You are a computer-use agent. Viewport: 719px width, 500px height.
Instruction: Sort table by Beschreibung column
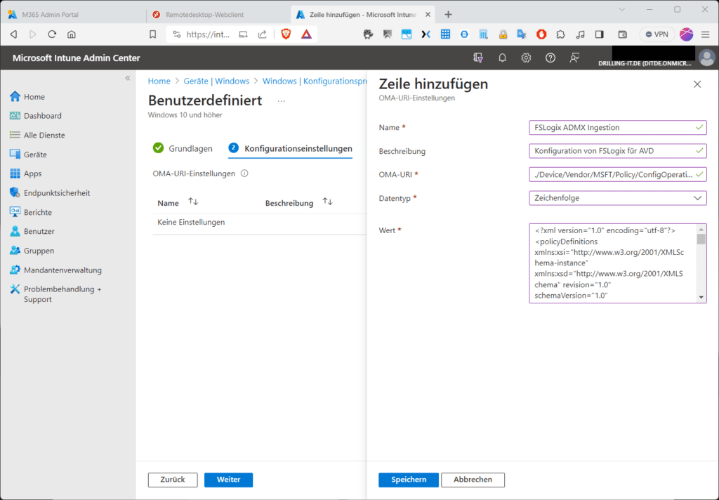[x=299, y=202]
